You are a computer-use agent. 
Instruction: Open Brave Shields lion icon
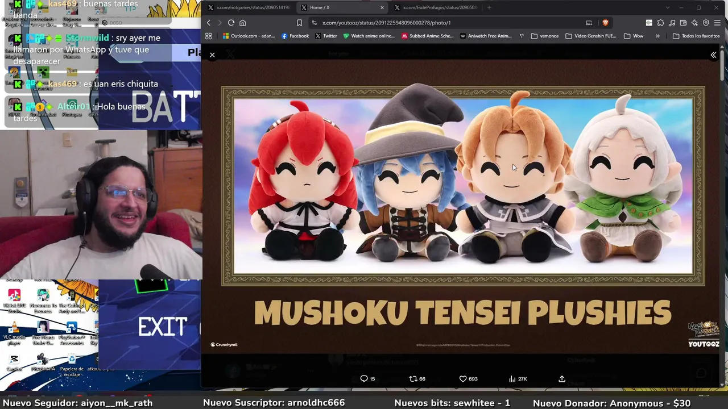(605, 23)
